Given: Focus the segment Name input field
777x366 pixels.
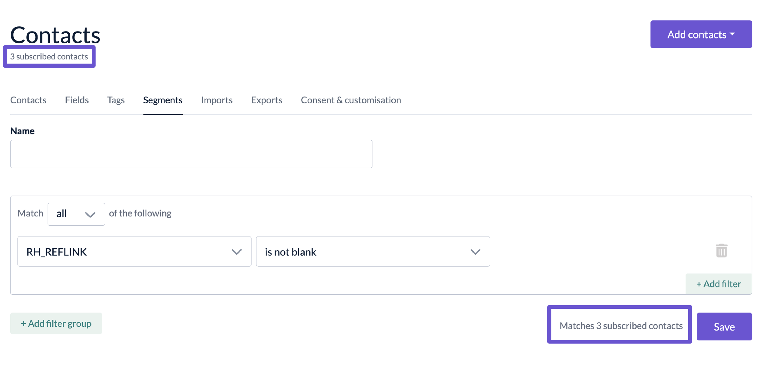Looking at the screenshot, I should click(x=191, y=154).
